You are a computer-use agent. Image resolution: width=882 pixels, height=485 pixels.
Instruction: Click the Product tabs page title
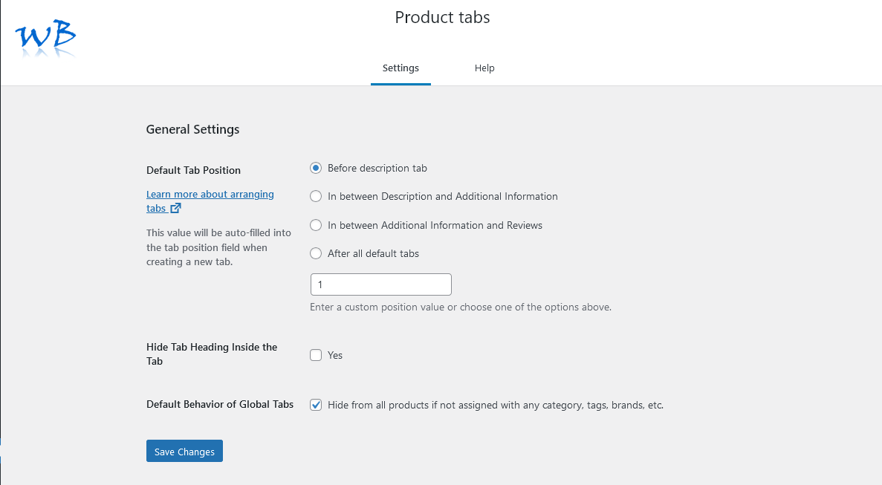(x=442, y=17)
